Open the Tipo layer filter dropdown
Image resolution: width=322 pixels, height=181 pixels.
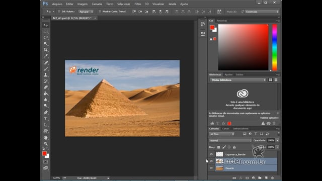(221, 134)
